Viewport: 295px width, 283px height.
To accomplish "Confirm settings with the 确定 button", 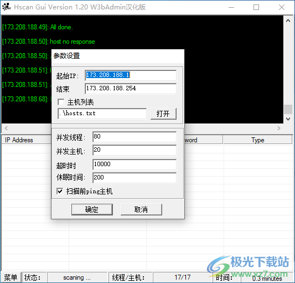I will point(92,209).
